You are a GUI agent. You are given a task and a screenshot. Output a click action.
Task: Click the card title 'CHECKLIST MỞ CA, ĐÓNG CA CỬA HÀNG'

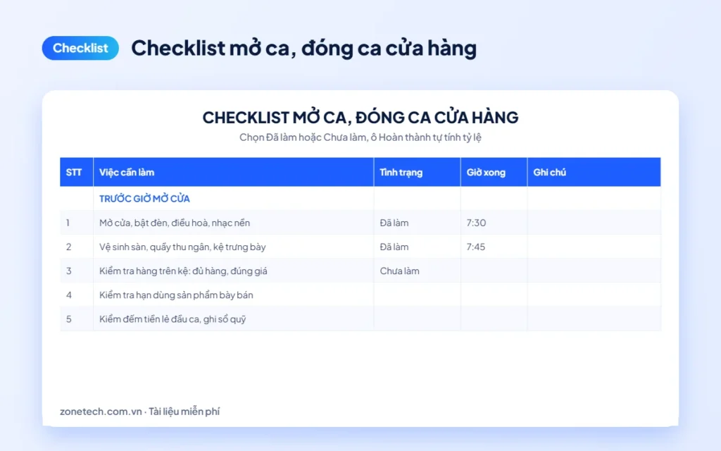[360, 118]
